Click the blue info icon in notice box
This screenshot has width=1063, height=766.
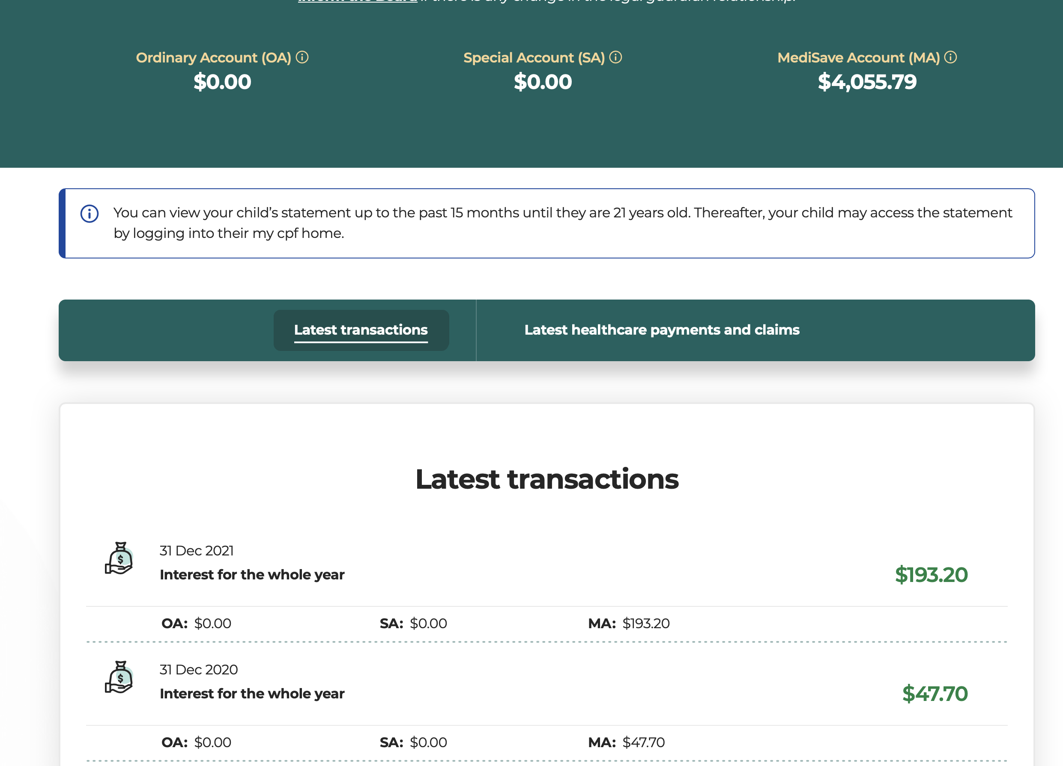90,214
